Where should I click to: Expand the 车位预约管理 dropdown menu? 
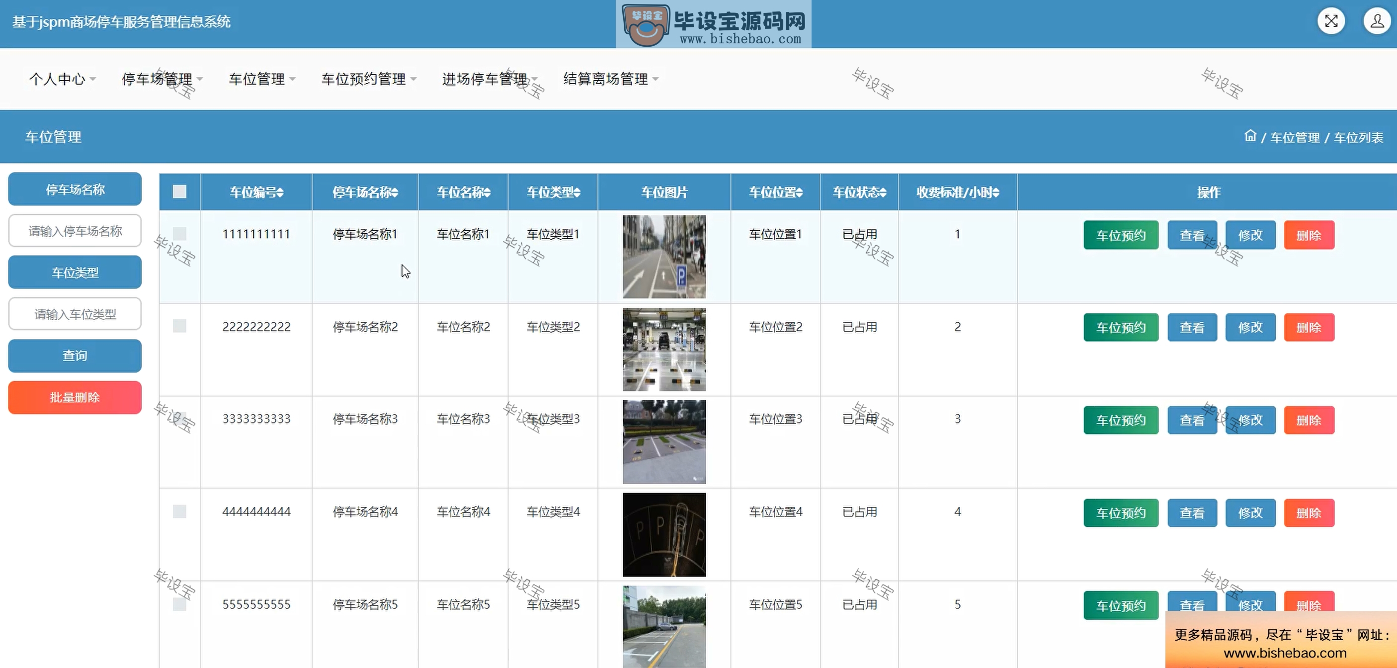point(369,79)
